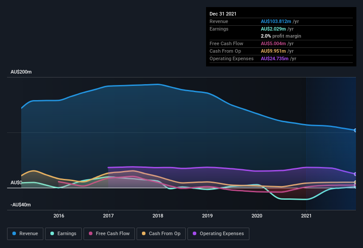
Task: Click the AU$200m y-axis label
Action: (x=21, y=72)
